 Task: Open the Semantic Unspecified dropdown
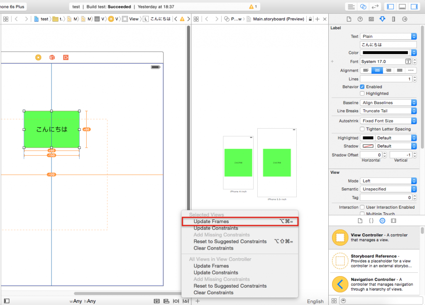pos(388,189)
